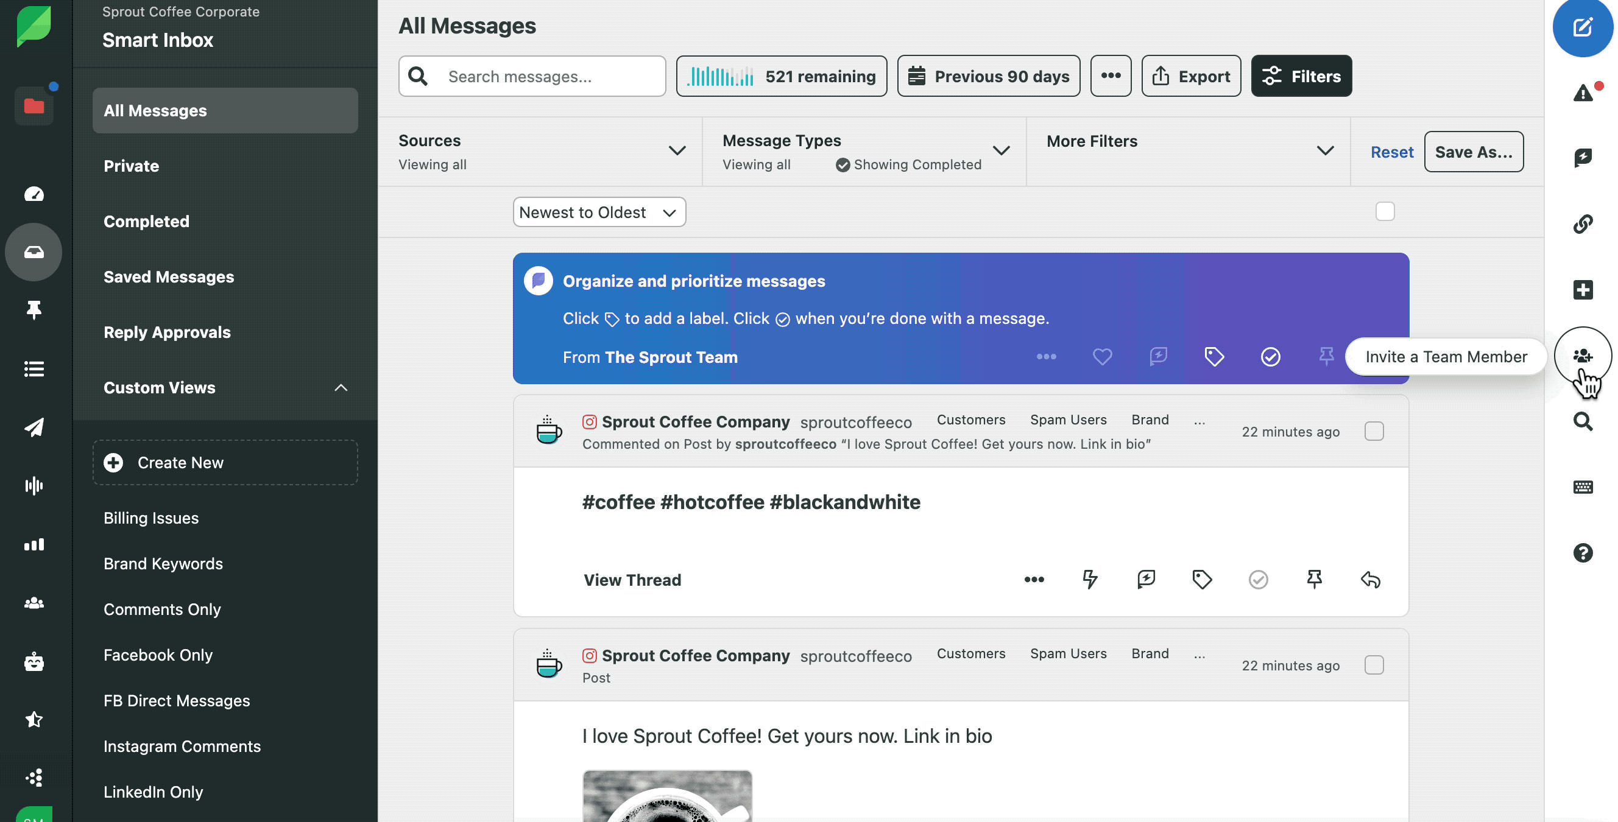
Task: Click the Save As... button
Action: coord(1474,152)
